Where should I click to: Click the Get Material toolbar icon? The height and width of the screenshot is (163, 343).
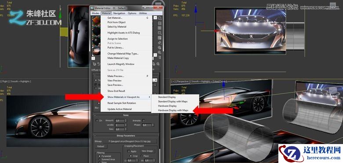click(95, 64)
